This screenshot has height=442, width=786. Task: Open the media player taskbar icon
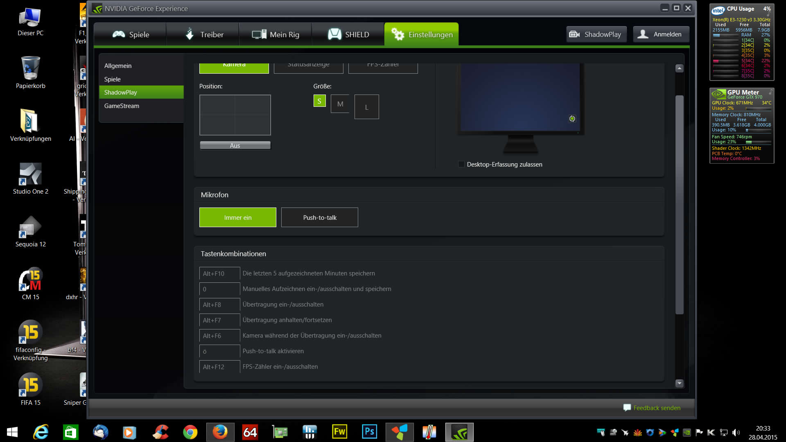coord(130,432)
